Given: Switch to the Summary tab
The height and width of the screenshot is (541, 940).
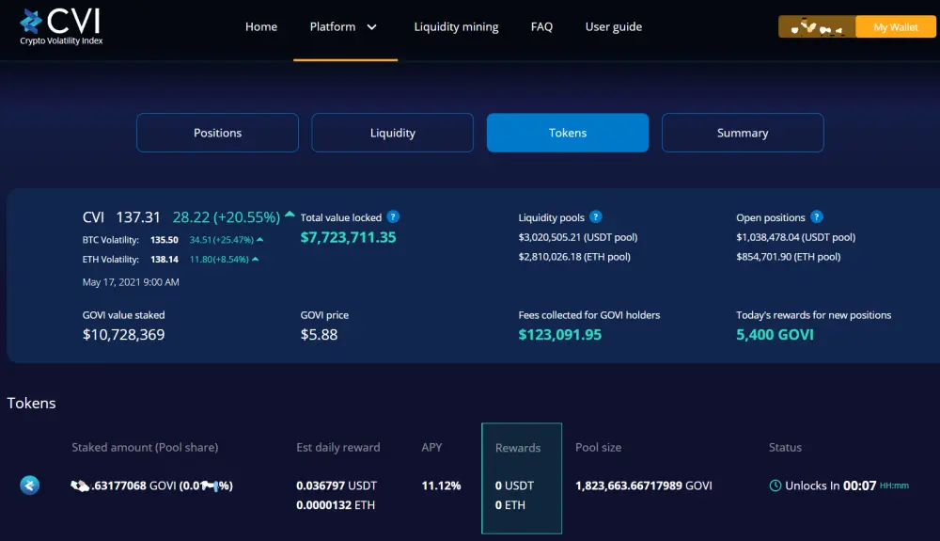Looking at the screenshot, I should [x=743, y=133].
